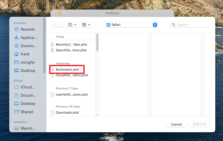Click the Search field
Screen dimensions: 223x141
pos(190,25)
